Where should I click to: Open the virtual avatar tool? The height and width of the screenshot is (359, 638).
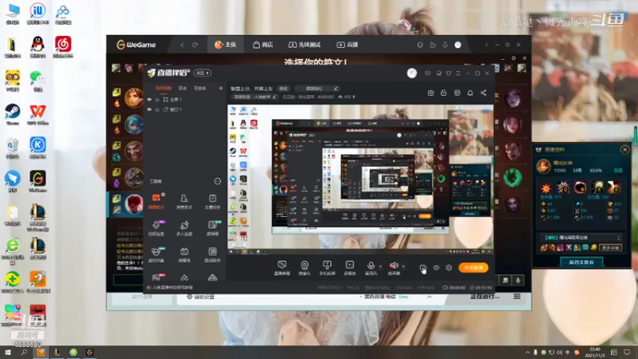[156, 254]
